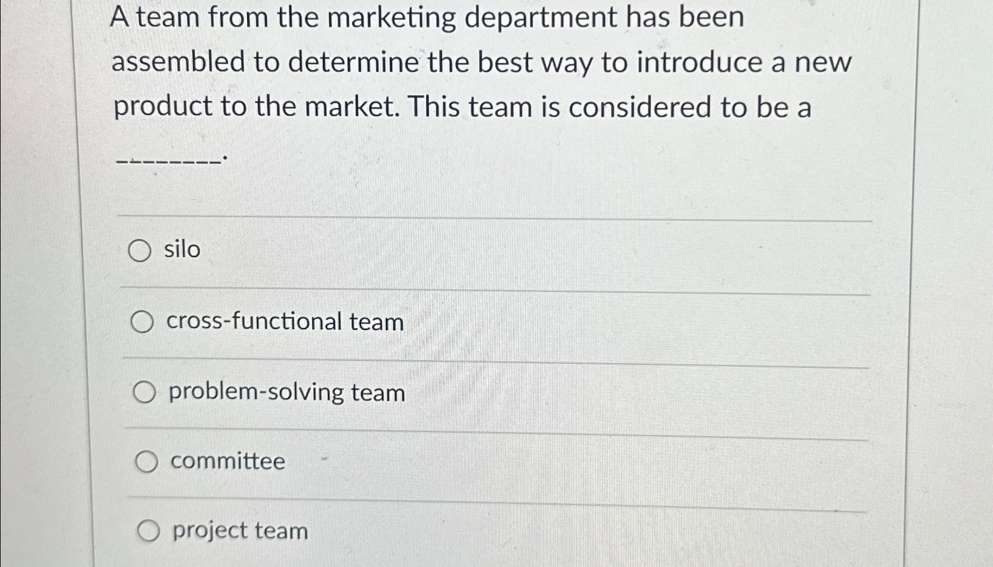This screenshot has width=993, height=567.
Task: Click the 'cross-functional team' answer label
Action: pyautogui.click(x=284, y=322)
